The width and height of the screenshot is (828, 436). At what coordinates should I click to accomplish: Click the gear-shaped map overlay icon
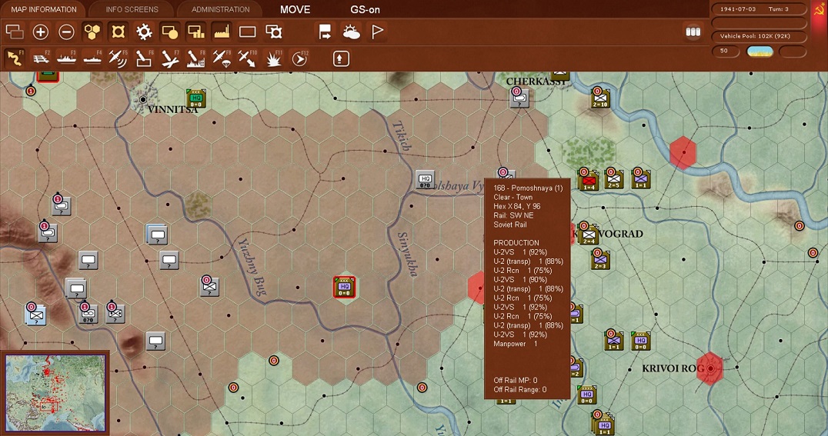coord(144,32)
